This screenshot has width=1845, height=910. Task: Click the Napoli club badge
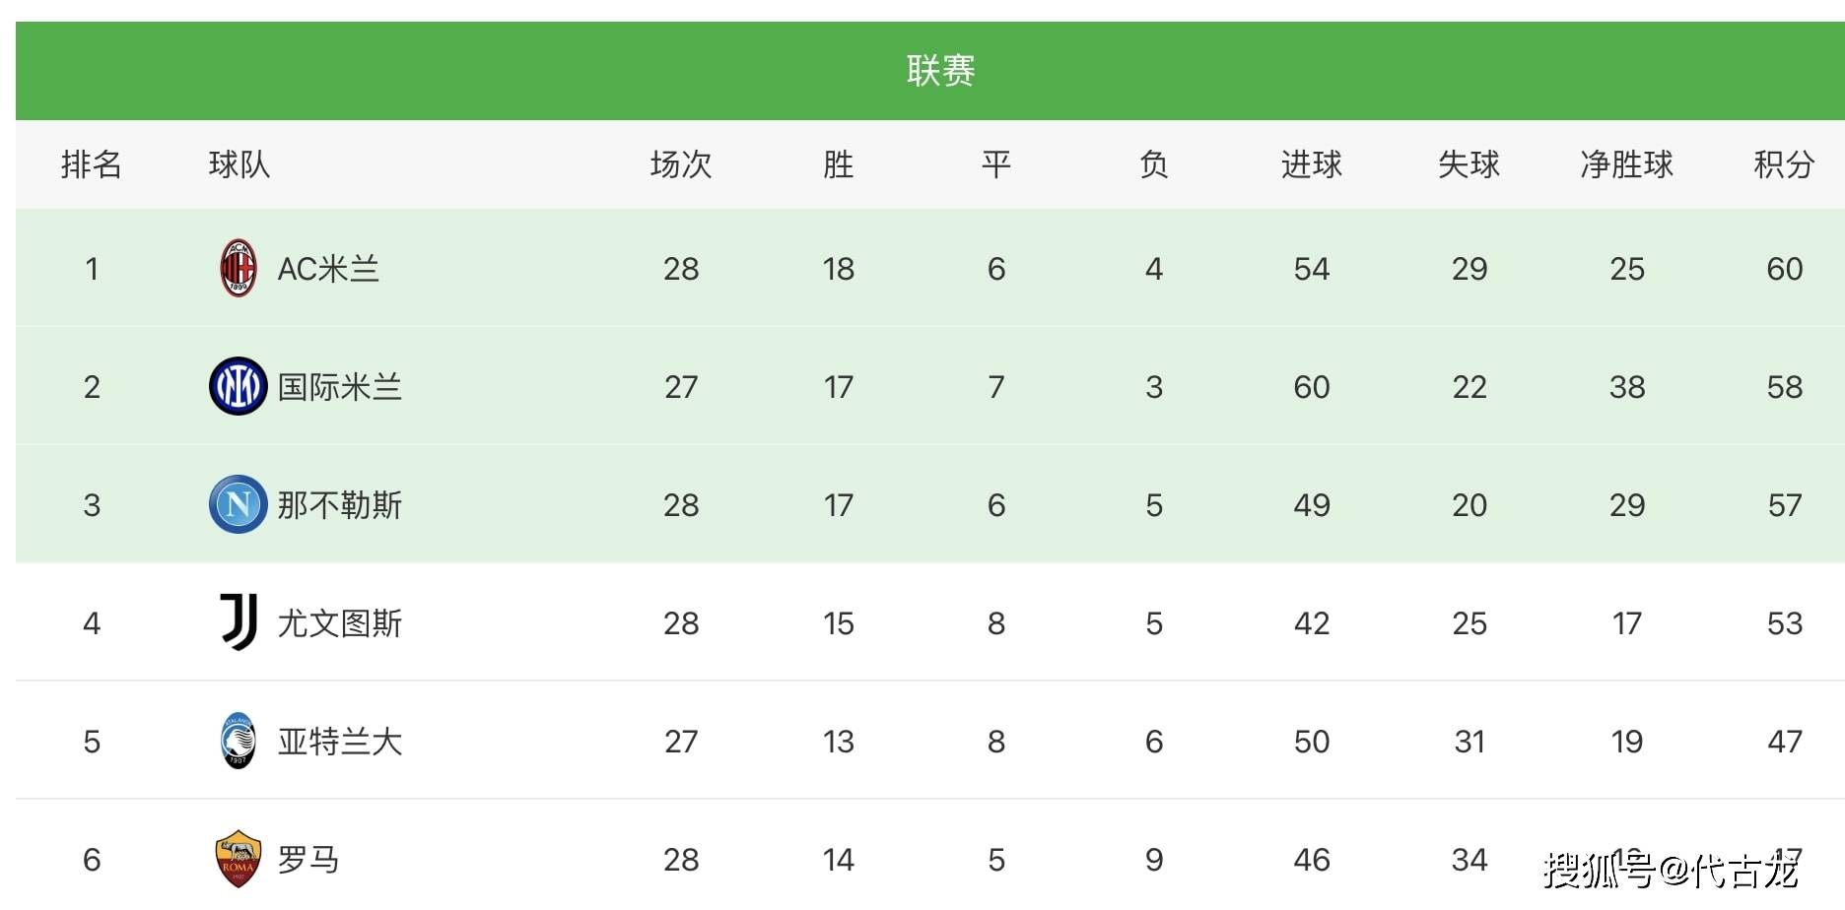pos(238,504)
